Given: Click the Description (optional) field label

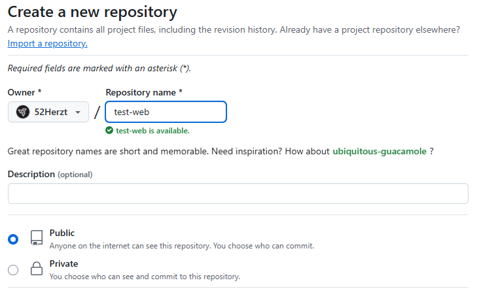Looking at the screenshot, I should pos(50,175).
